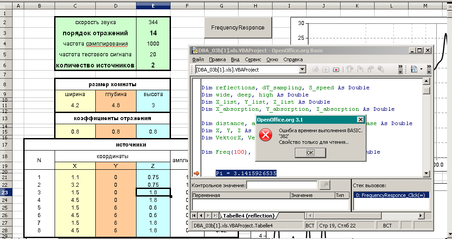Go to last module tab arrow
452x239 pixels.
(215, 215)
